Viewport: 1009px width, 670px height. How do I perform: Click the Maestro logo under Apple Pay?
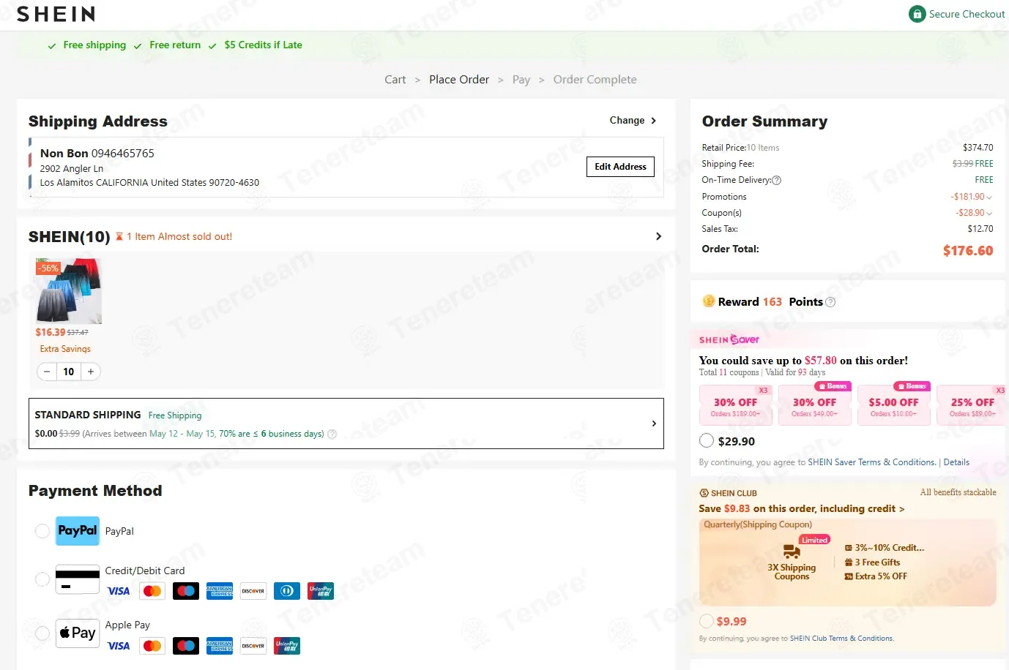(186, 646)
